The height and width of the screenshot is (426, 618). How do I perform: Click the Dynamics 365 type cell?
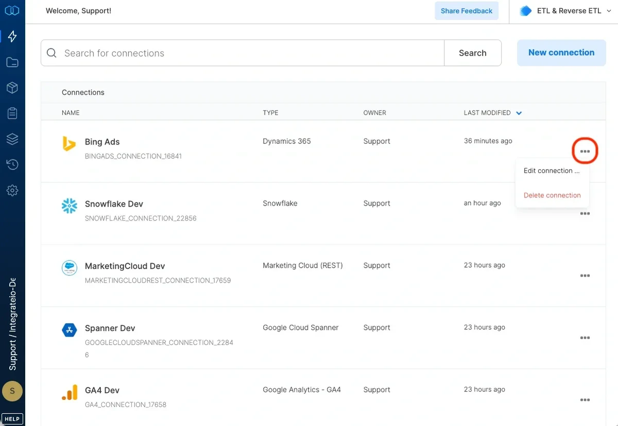coord(287,141)
